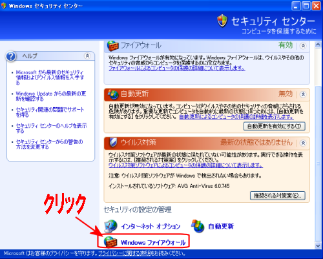This screenshot has width=323, height=259.
Task: Click 最新の状態ではありません status text
Action: 256,142
